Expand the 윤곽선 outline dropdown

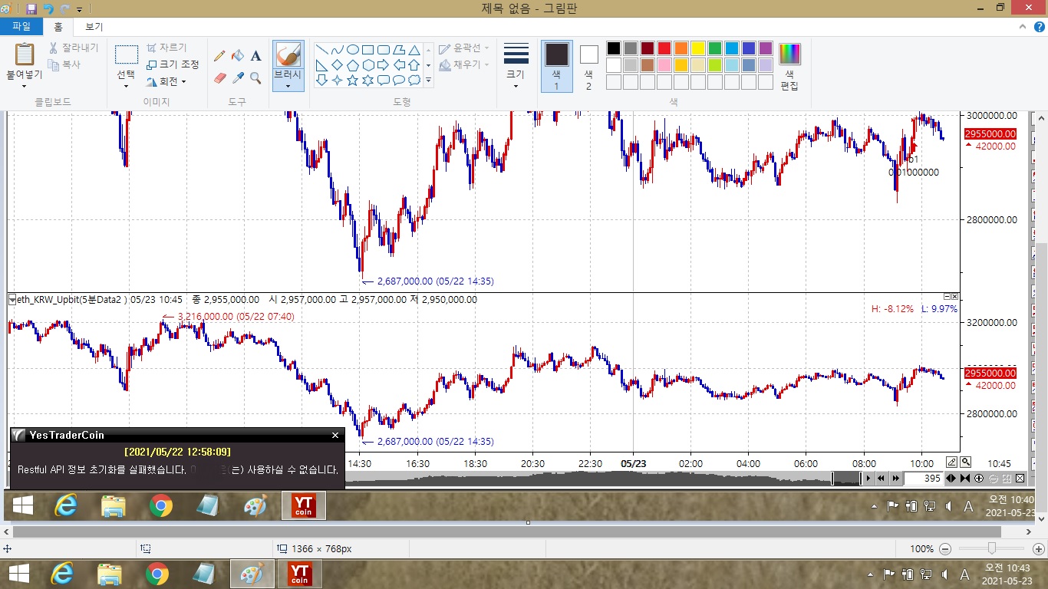(464, 48)
